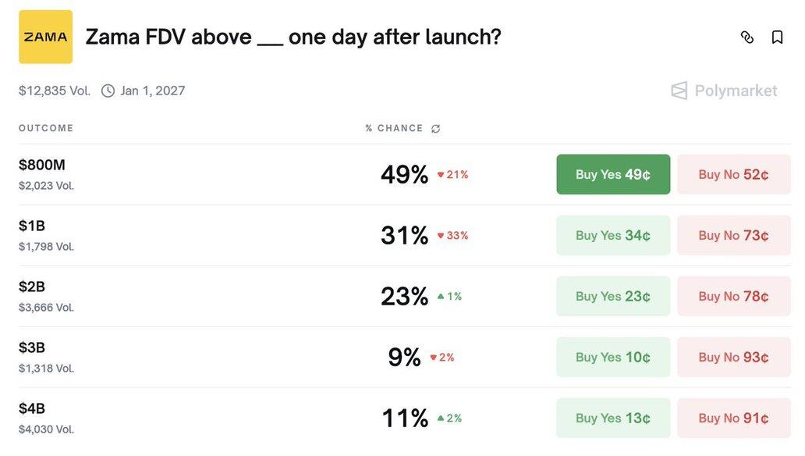
Task: Click the red down arrow next to 21%
Action: pos(441,175)
